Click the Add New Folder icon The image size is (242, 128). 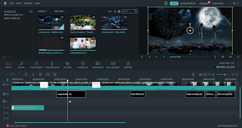tap(4, 57)
